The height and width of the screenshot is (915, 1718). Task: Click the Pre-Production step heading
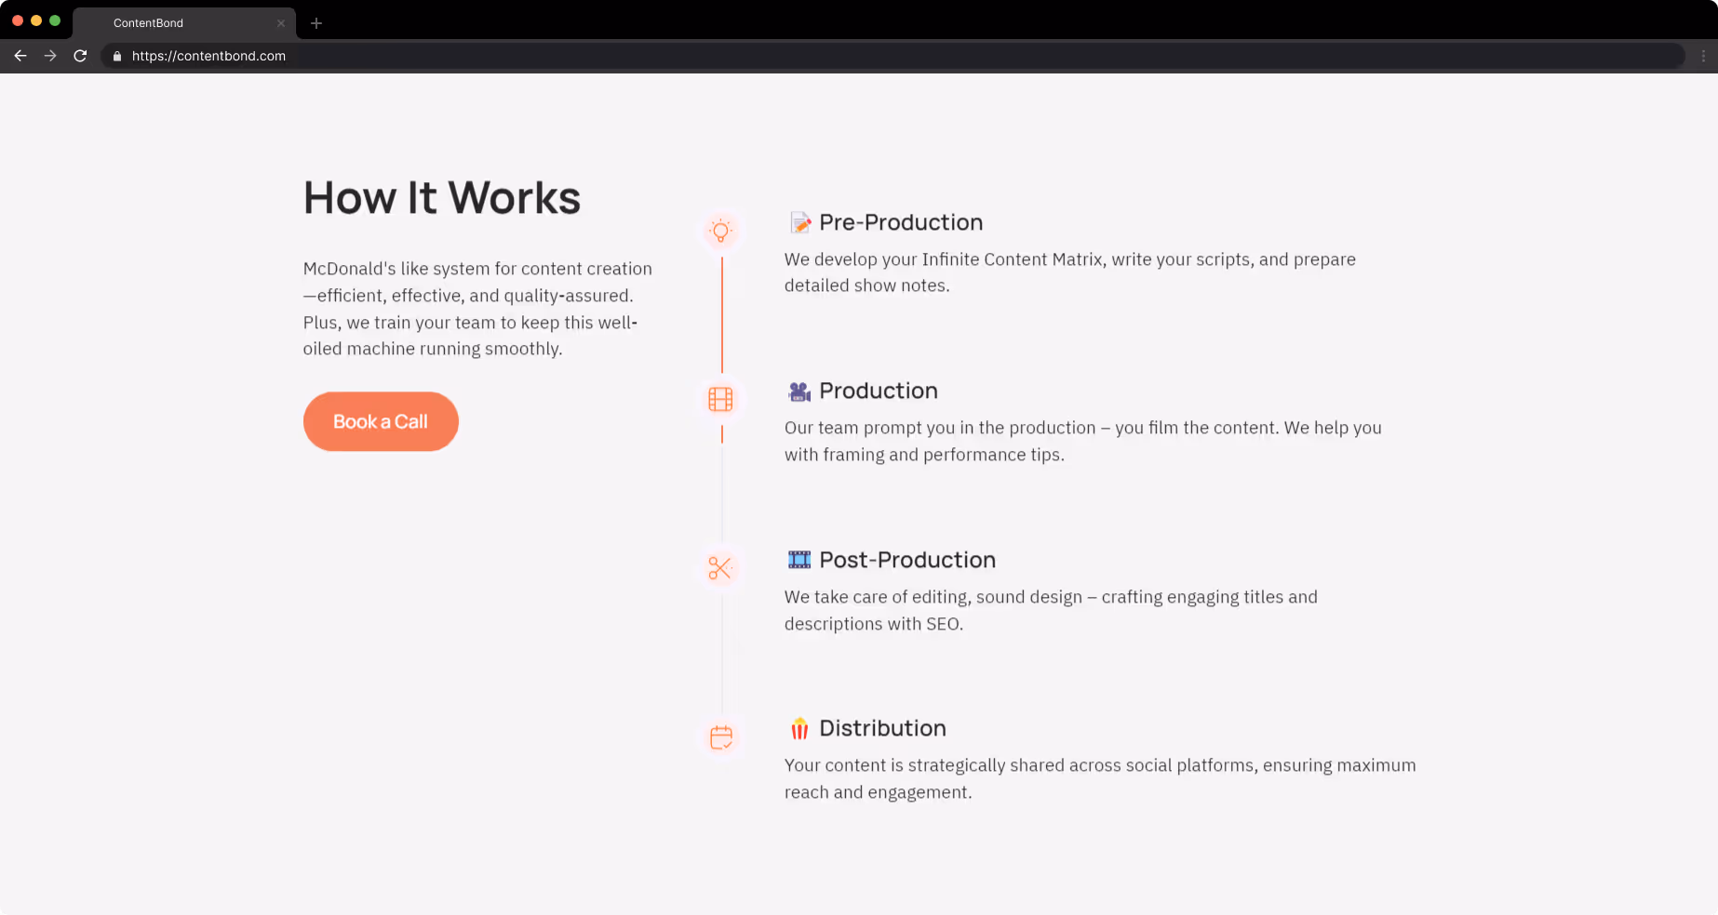coord(901,222)
